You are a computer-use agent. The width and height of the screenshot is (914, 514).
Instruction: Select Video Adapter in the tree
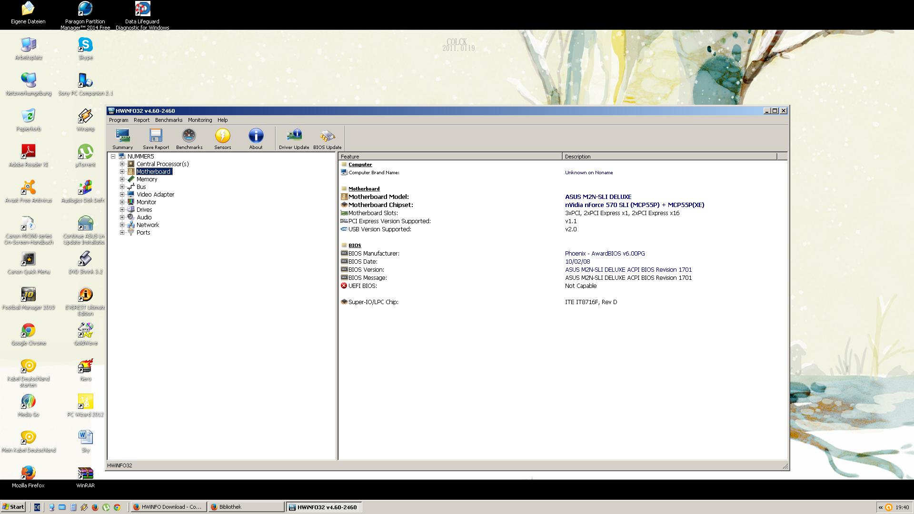point(155,194)
